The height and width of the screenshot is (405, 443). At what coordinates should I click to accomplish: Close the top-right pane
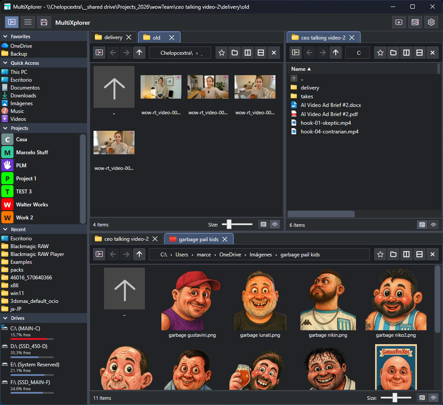click(x=433, y=53)
